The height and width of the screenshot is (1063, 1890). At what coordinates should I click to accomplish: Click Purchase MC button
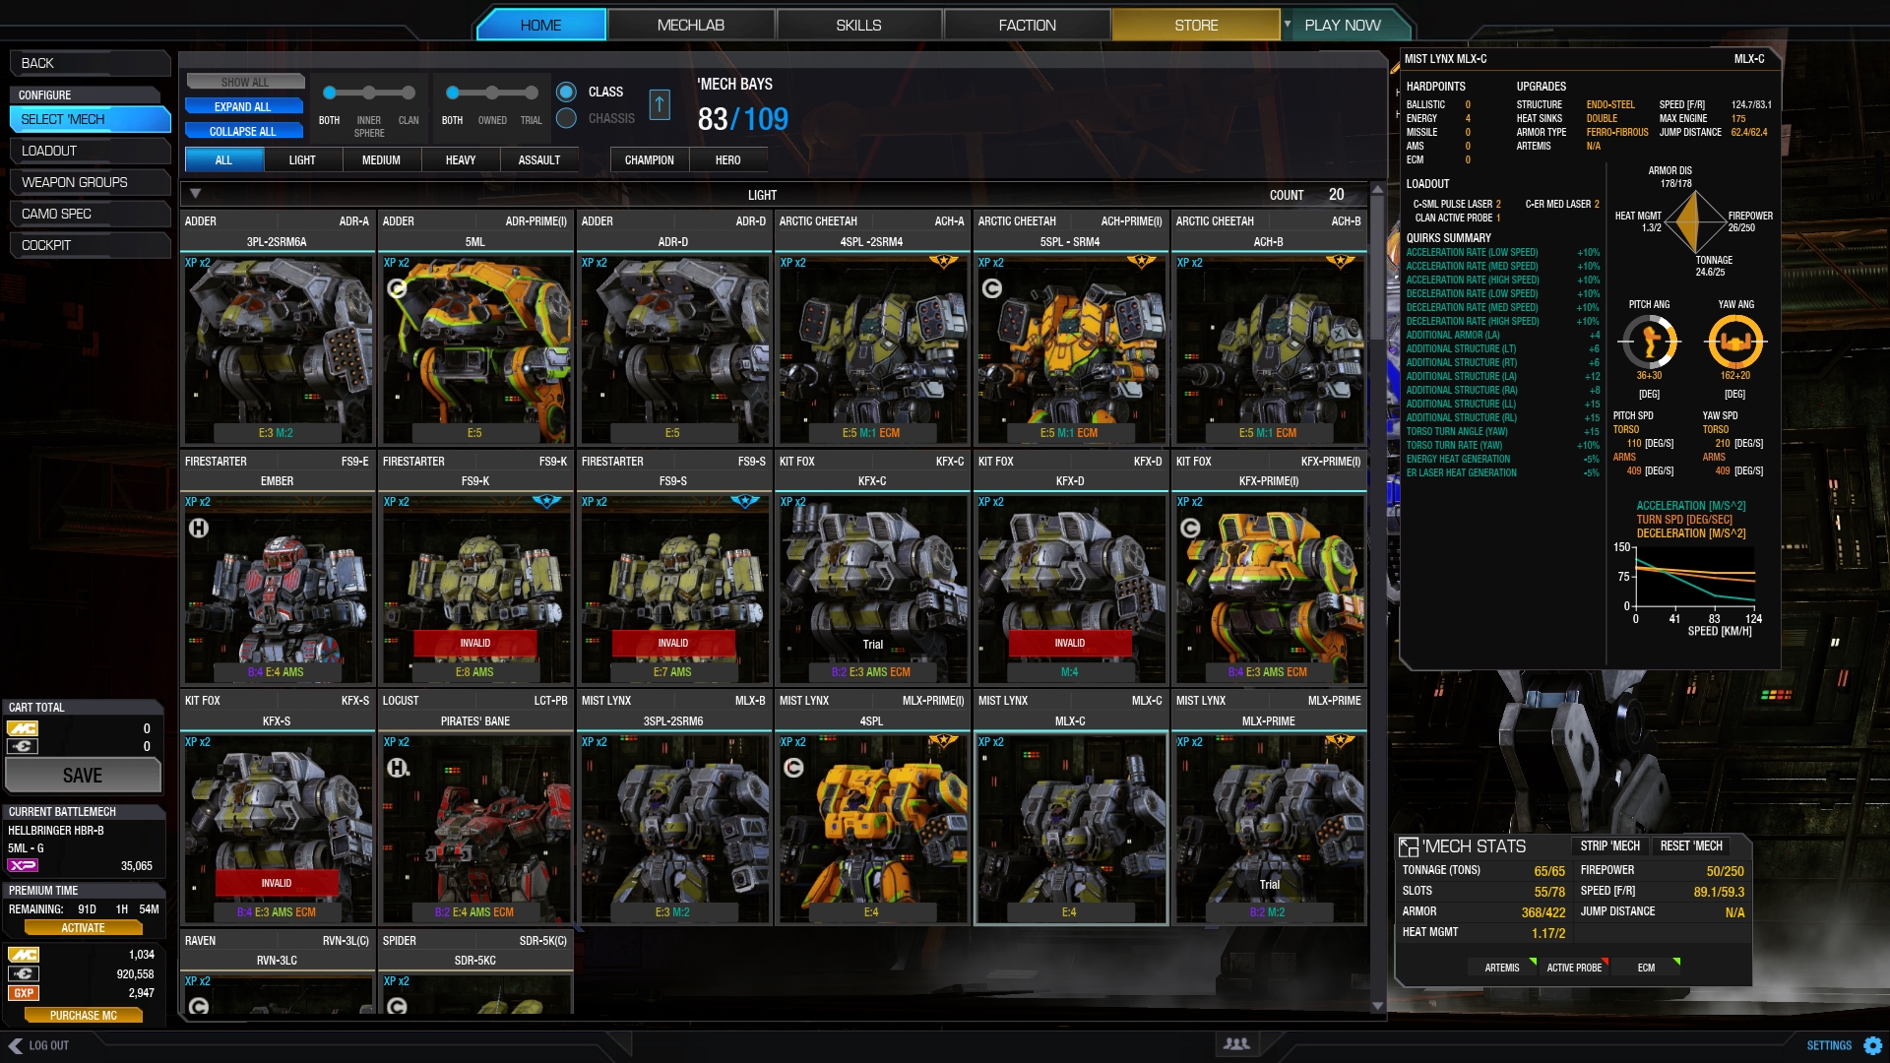point(83,1015)
